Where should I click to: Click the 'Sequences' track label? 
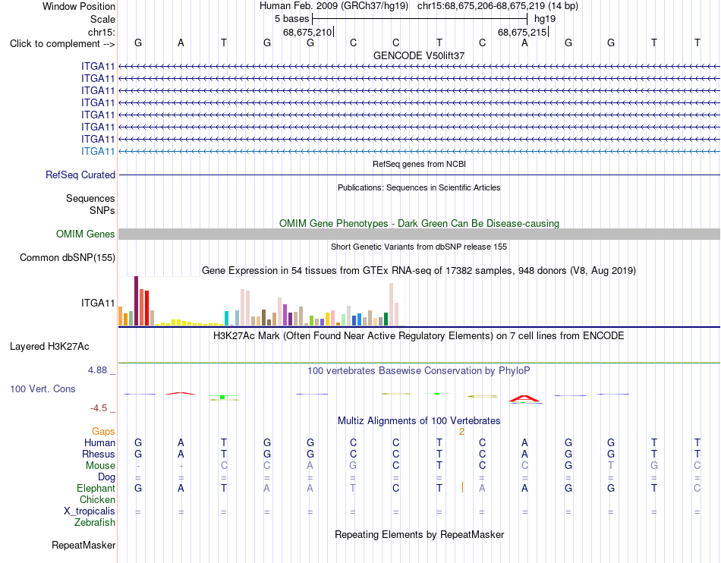pyautogui.click(x=90, y=199)
